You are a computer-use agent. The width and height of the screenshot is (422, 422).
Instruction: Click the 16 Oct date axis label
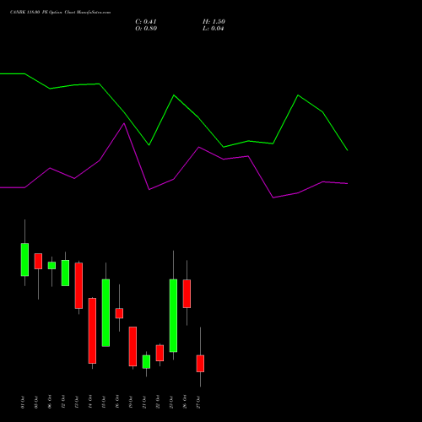[x=117, y=402]
